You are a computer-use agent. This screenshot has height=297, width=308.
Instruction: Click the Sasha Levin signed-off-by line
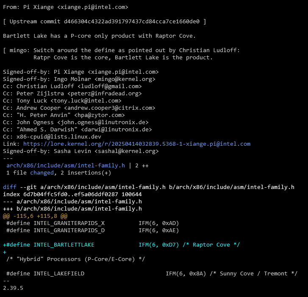(81, 151)
